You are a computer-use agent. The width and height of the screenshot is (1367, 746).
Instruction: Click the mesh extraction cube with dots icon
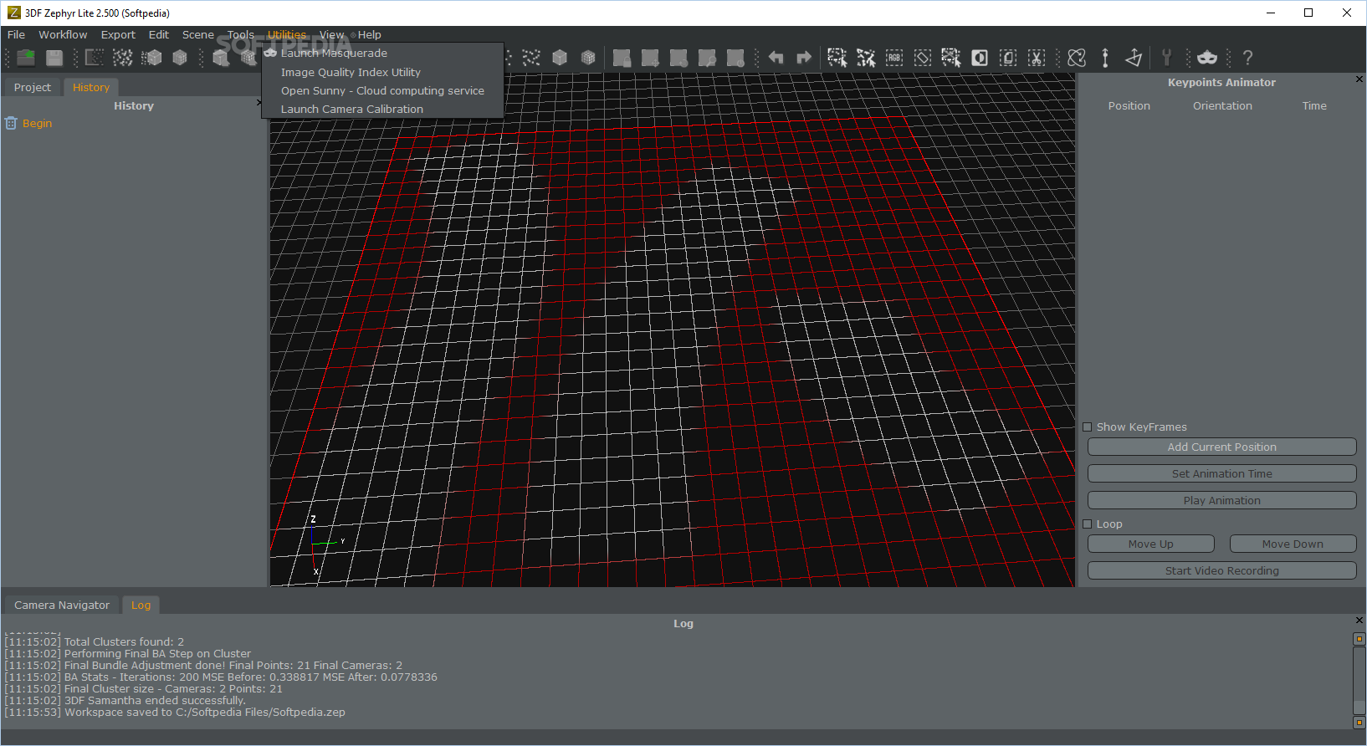[x=151, y=58]
